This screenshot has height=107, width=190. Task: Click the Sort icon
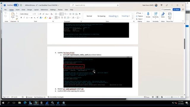77,14
